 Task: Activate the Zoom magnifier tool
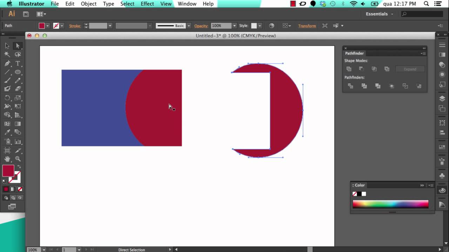(x=18, y=159)
